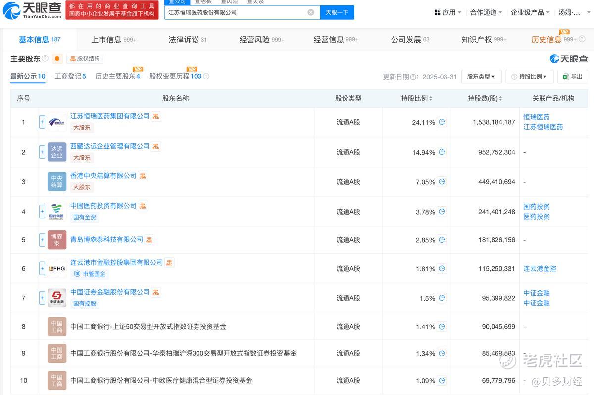Open equity structure icon for 香港中央结算有限公司
Viewport: 594px width, 395px height.
click(x=143, y=176)
